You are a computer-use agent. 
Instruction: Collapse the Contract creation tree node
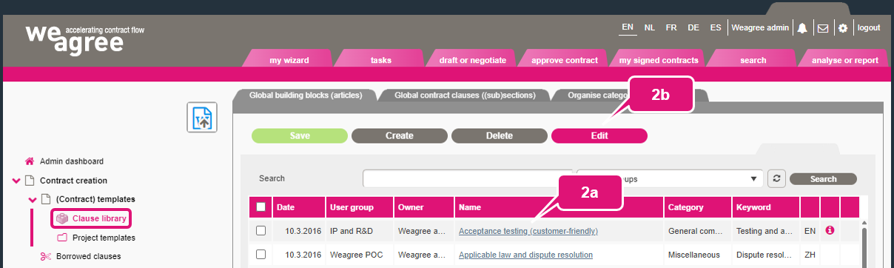16,180
